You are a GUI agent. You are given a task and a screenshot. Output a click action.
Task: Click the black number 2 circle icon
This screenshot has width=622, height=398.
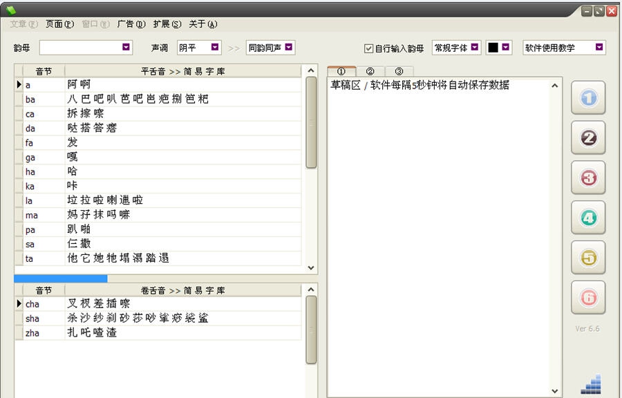coord(587,138)
